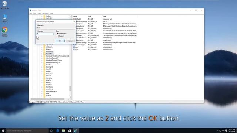Image resolution: width=237 pixels, height=133 pixels.
Task: Open the Recycle Bin desktop icon
Action: [5, 5]
